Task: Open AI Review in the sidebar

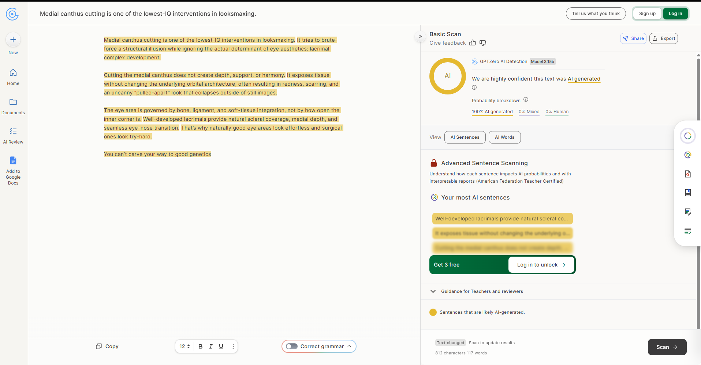Action: [x=13, y=131]
